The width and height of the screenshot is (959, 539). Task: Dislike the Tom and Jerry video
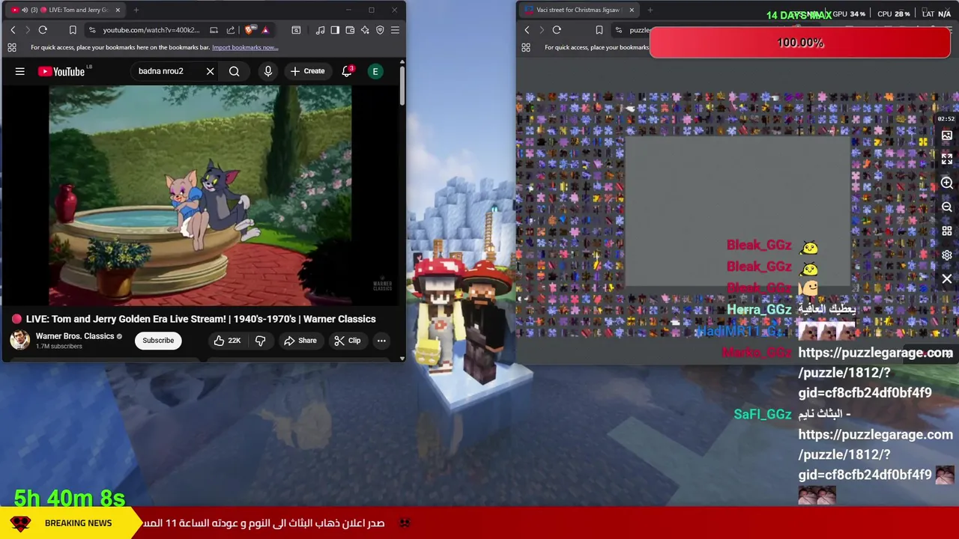pos(260,341)
